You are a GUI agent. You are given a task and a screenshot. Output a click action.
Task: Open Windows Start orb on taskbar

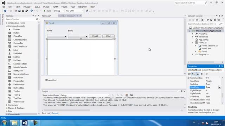tap(5, 123)
